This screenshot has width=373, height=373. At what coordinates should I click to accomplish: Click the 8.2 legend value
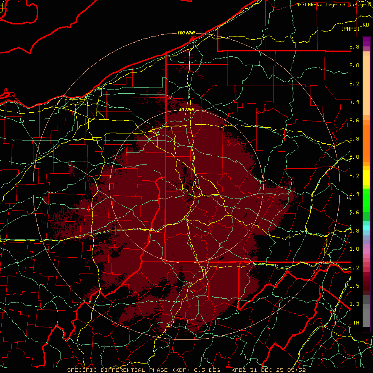tap(354, 83)
